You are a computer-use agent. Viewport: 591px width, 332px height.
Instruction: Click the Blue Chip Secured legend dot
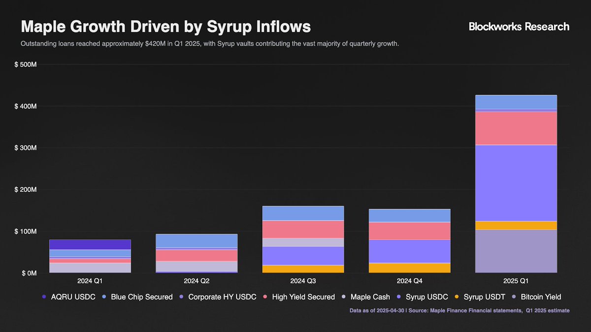[104, 297]
